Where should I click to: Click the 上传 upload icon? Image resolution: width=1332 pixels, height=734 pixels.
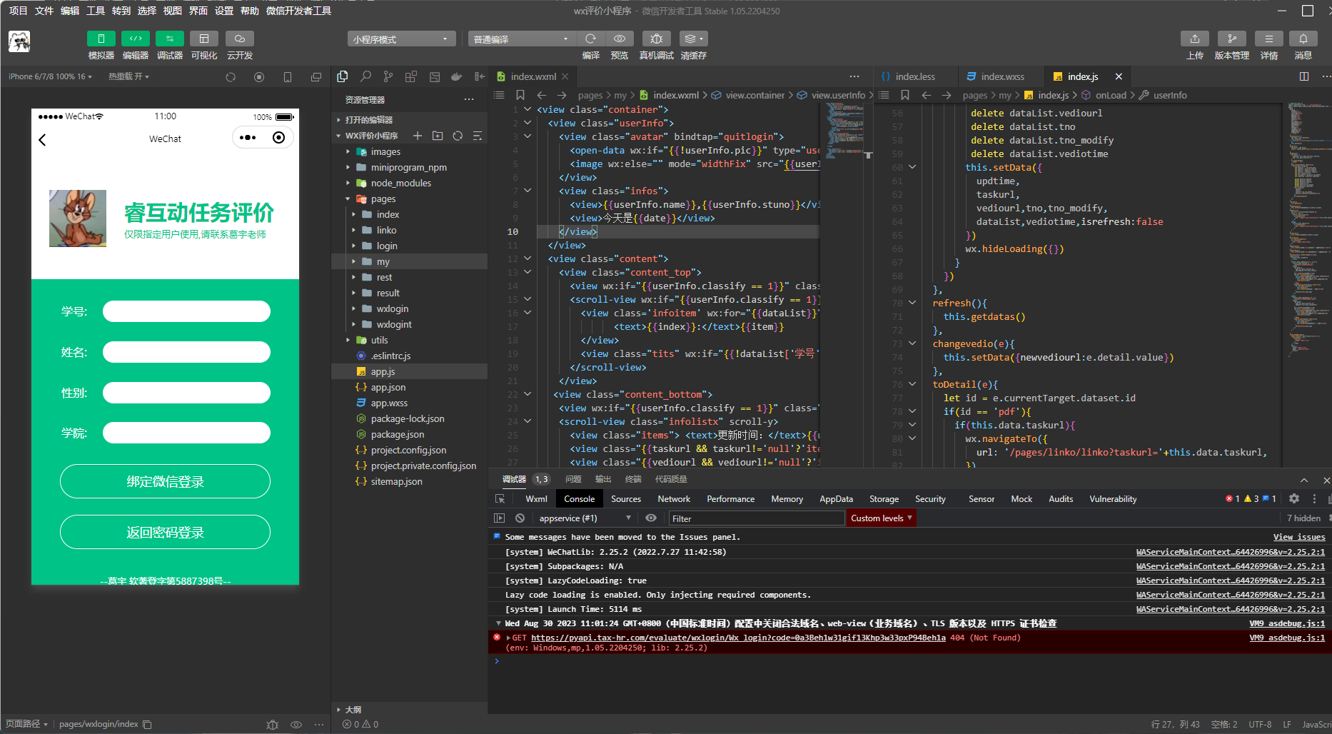(x=1195, y=39)
